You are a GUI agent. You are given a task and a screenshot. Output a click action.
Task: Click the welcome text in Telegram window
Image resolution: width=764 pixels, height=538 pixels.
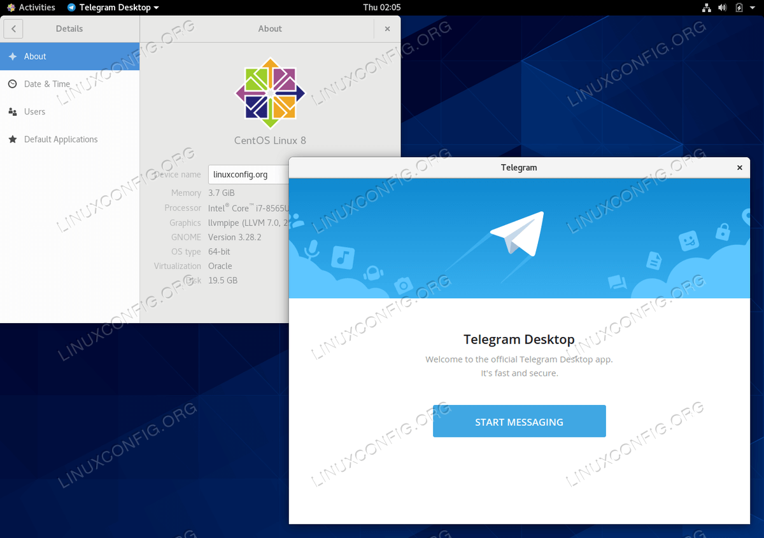(x=519, y=366)
